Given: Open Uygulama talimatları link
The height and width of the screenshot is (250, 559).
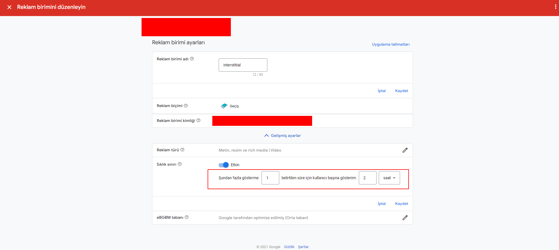Looking at the screenshot, I should (x=391, y=44).
